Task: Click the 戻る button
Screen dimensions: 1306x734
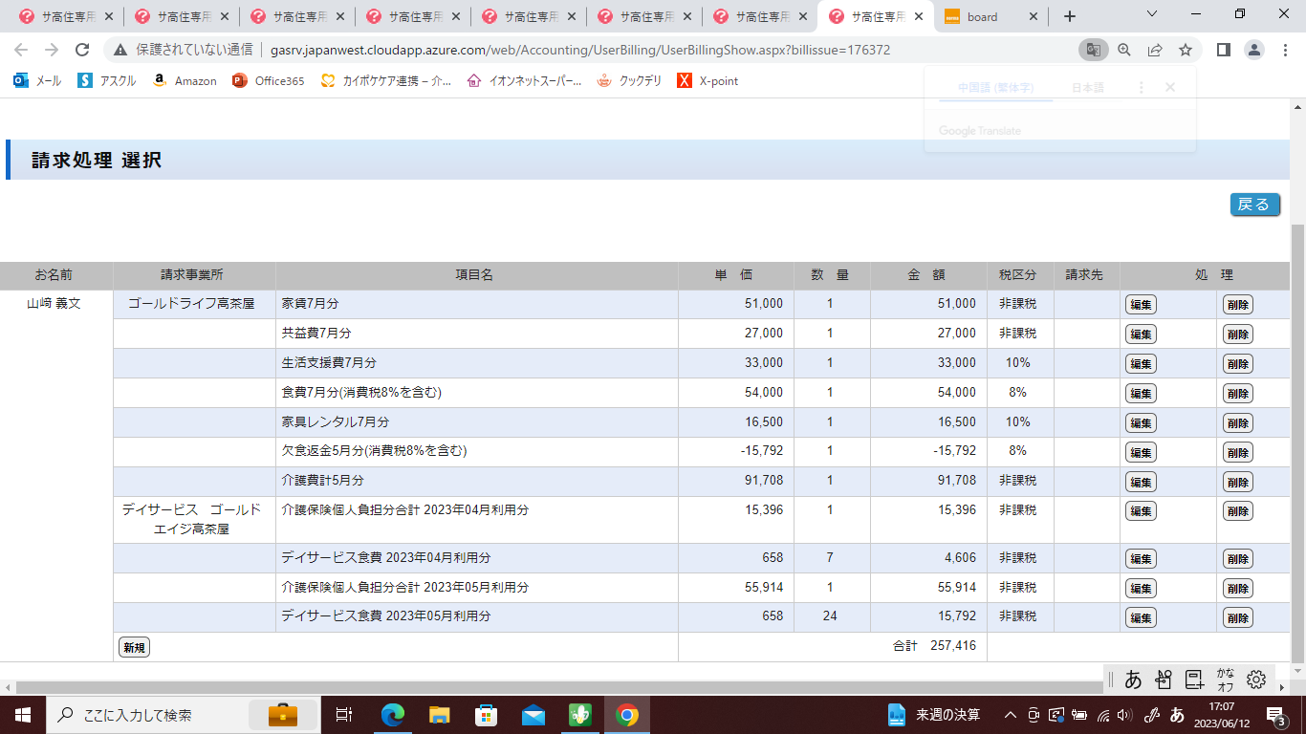Action: click(x=1254, y=205)
